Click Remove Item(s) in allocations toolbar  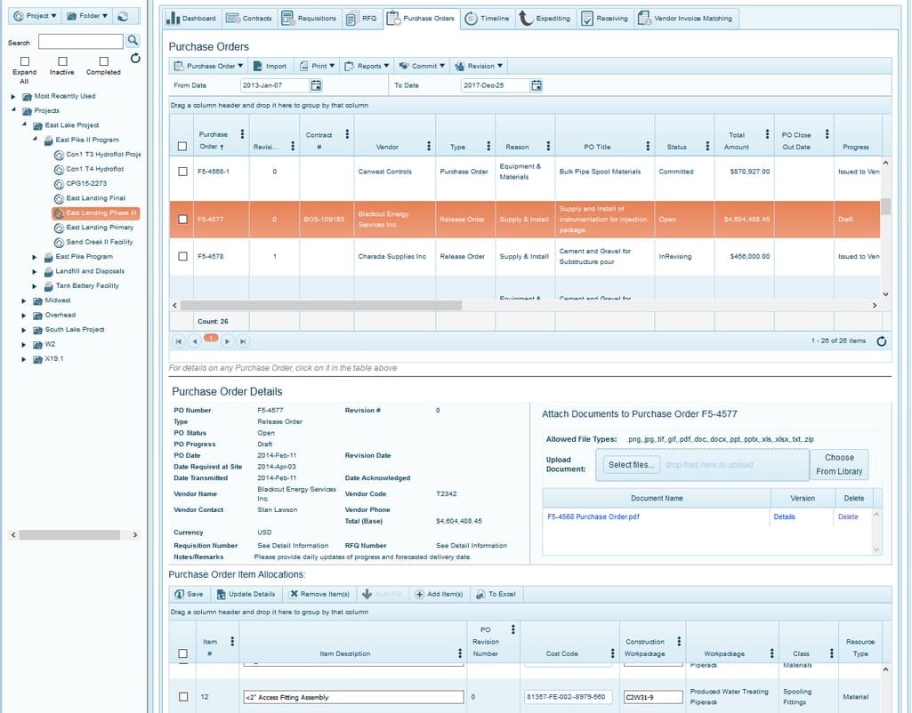(319, 594)
